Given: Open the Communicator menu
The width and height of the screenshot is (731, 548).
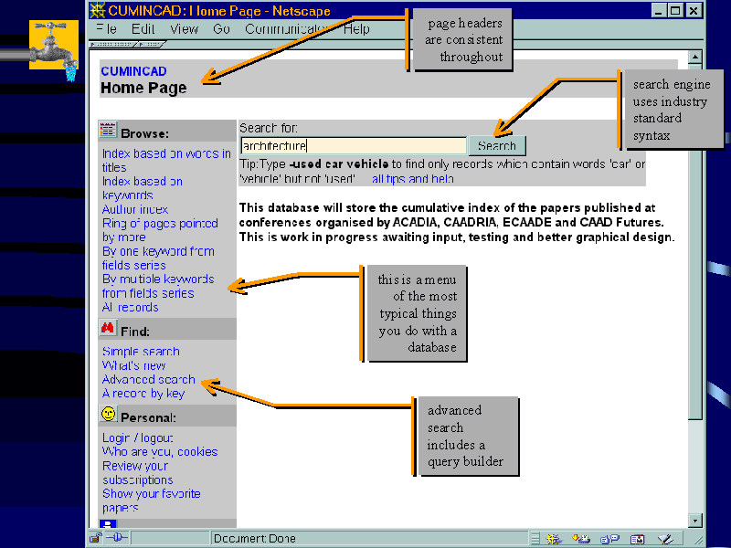Looking at the screenshot, I should click(283, 28).
